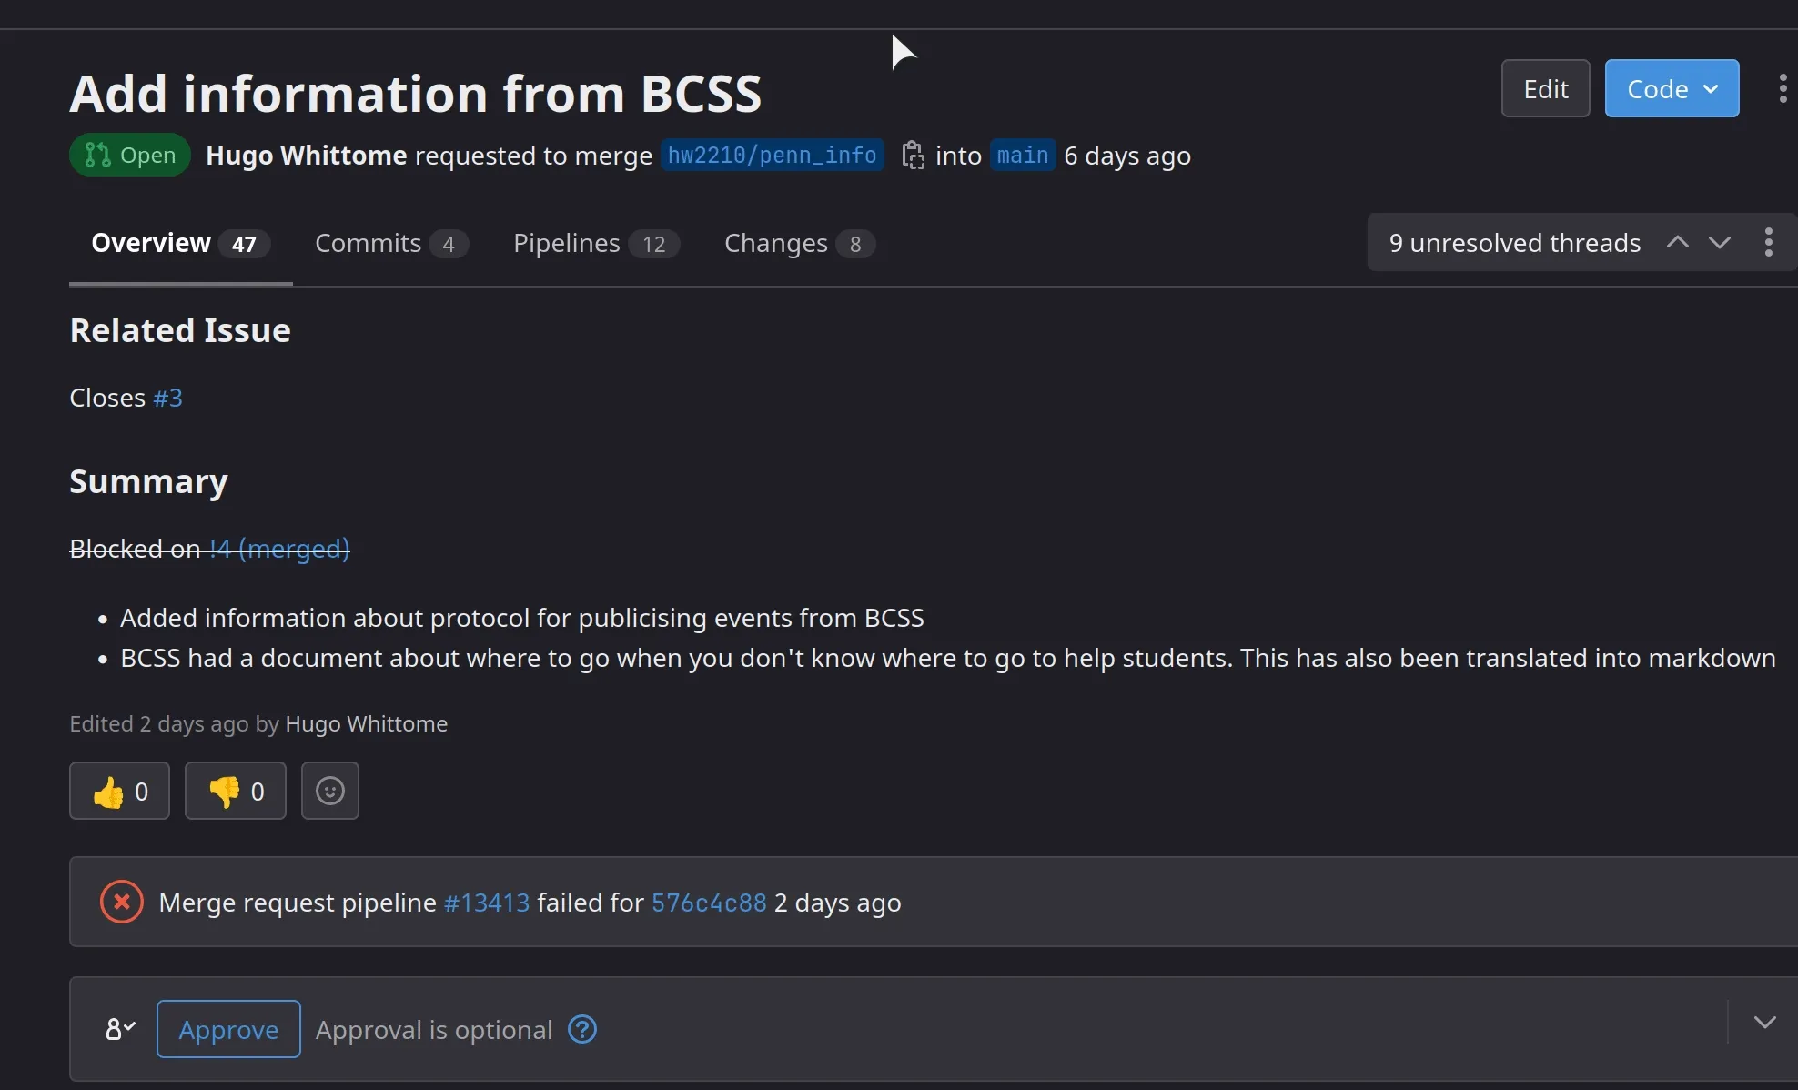Jump to previous unresolved thread with up arrow
Image resolution: width=1798 pixels, height=1090 pixels.
(1677, 242)
